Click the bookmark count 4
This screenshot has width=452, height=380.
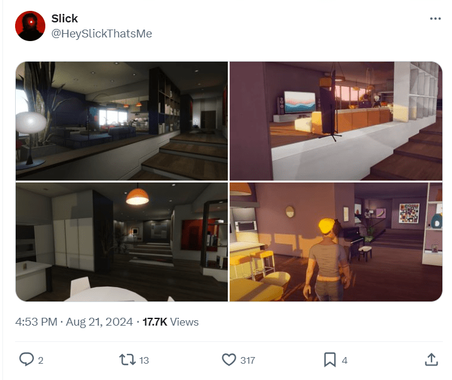(344, 361)
